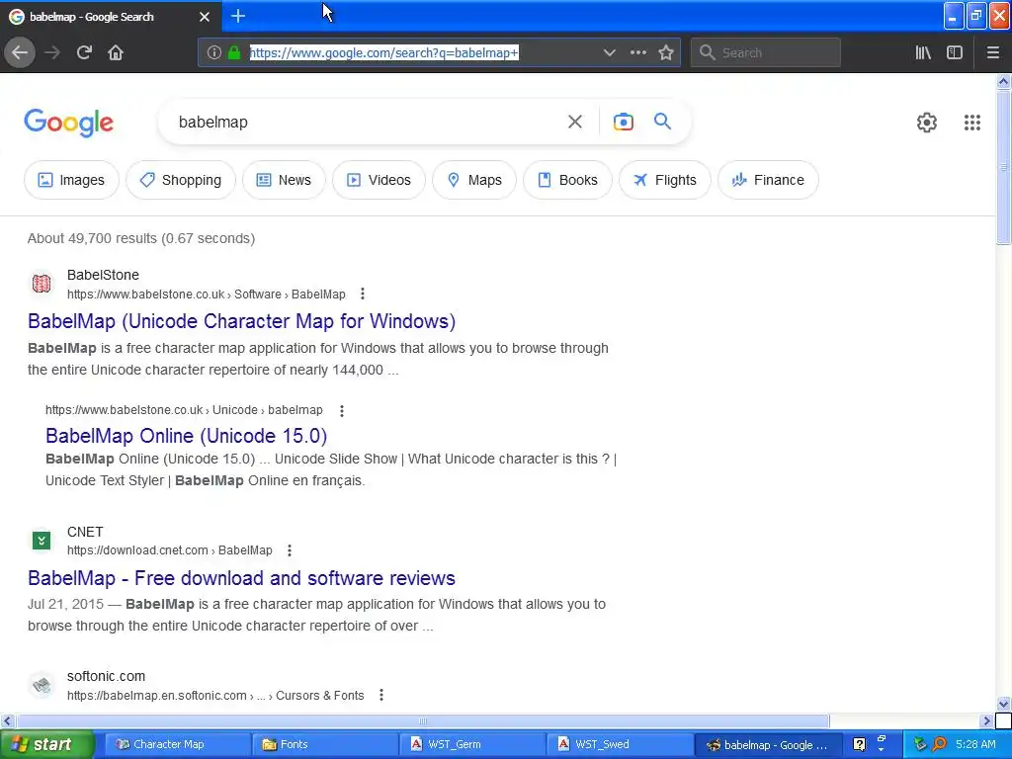Screen dimensions: 1012x759
Task: Click the green padlock security icon
Action: (x=233, y=52)
